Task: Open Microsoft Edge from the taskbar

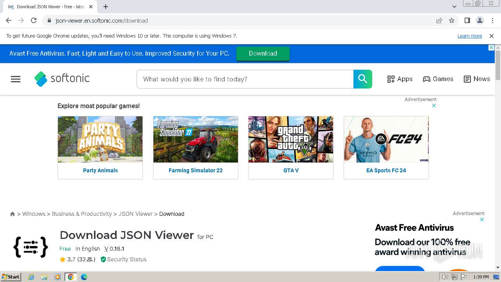Action: coord(84,277)
